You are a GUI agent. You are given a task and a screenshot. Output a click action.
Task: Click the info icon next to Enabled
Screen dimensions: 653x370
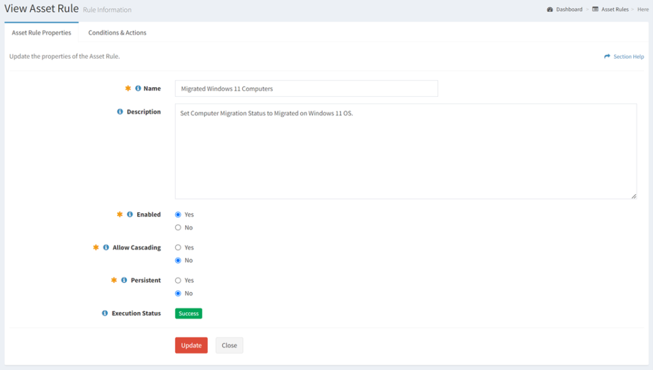[x=130, y=215]
